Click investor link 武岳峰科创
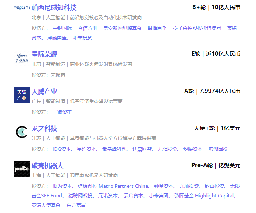The width and height of the screenshot is (256, 213). (114, 149)
